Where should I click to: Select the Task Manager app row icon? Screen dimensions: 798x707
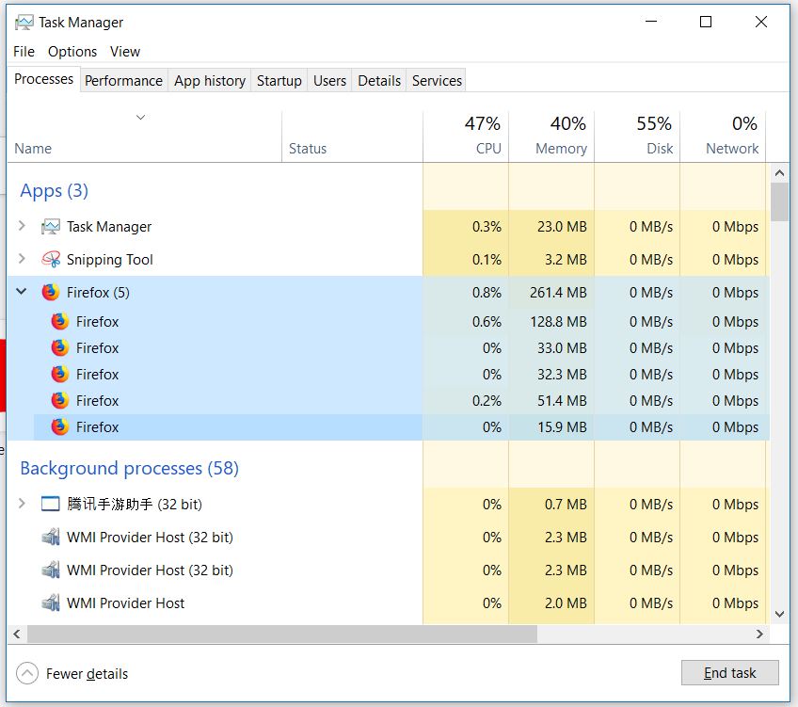click(x=51, y=227)
